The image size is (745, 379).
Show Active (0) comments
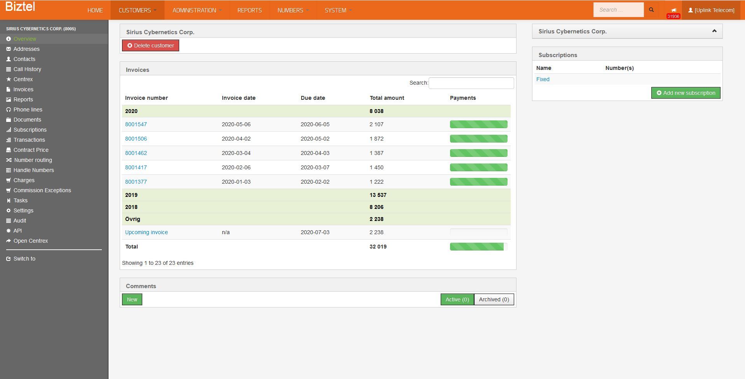pos(457,299)
